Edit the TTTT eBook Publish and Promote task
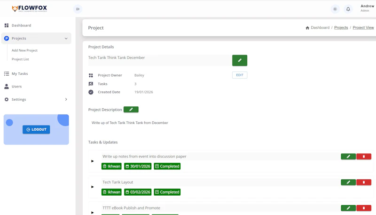376x215 pixels. [x=348, y=208]
